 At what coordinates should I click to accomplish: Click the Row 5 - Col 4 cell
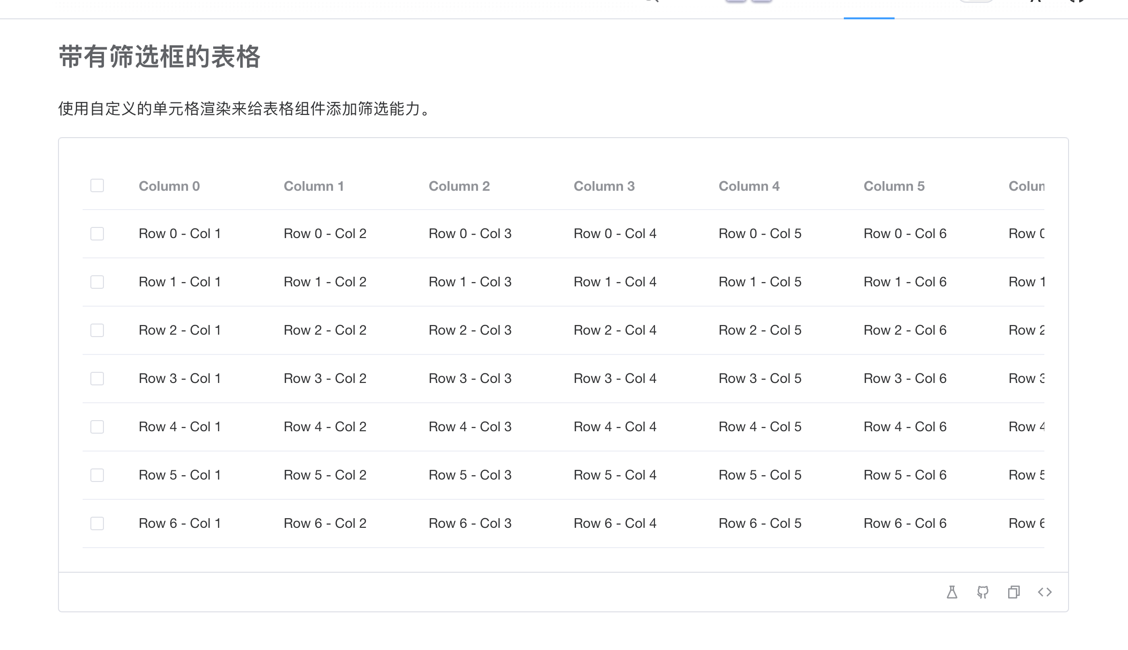tap(615, 475)
